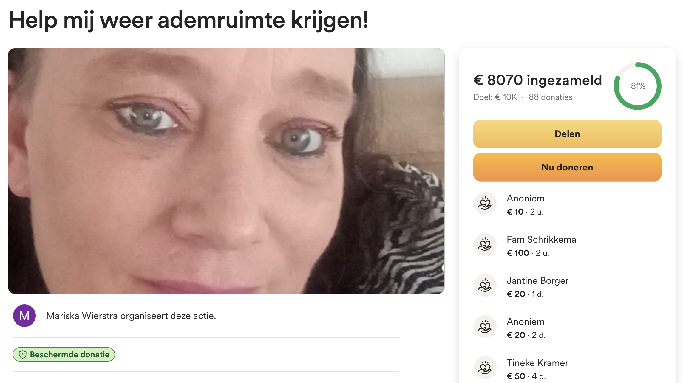Viewport: 683px width, 383px height.
Task: Click the campaign title heading
Action: pos(188,20)
